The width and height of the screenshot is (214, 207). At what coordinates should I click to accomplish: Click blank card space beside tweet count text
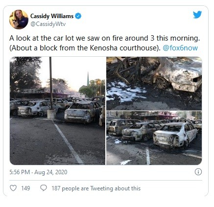pos(171,188)
